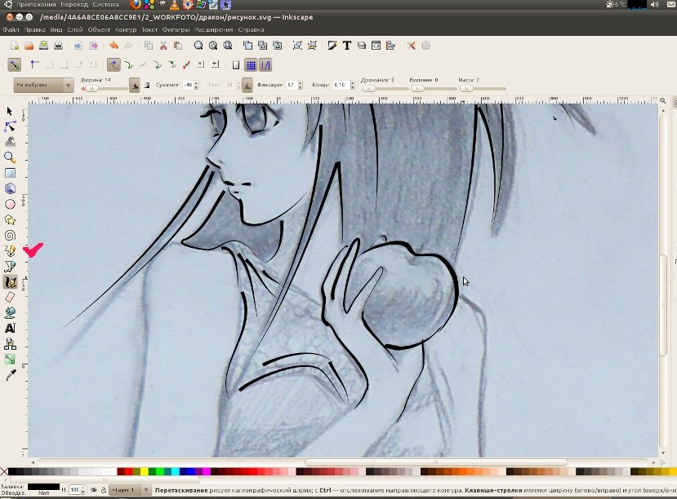Toggle current layer visibility eye icon
Image resolution: width=677 pixels, height=499 pixels.
pyautogui.click(x=93, y=490)
